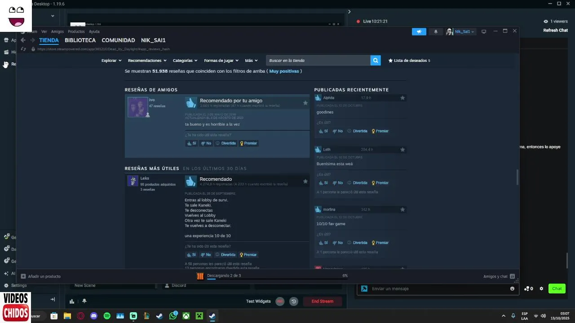Click the award star on Leth's review

(x=402, y=149)
